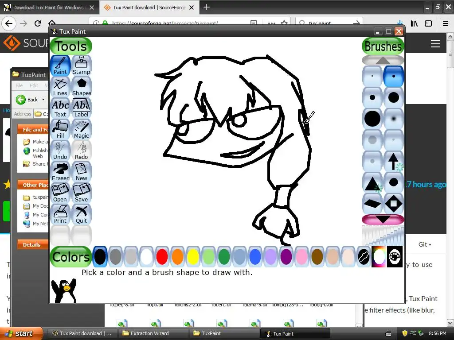This screenshot has height=340, width=454.
Task: Choose the up-arrow shaped brush
Action: [394, 161]
